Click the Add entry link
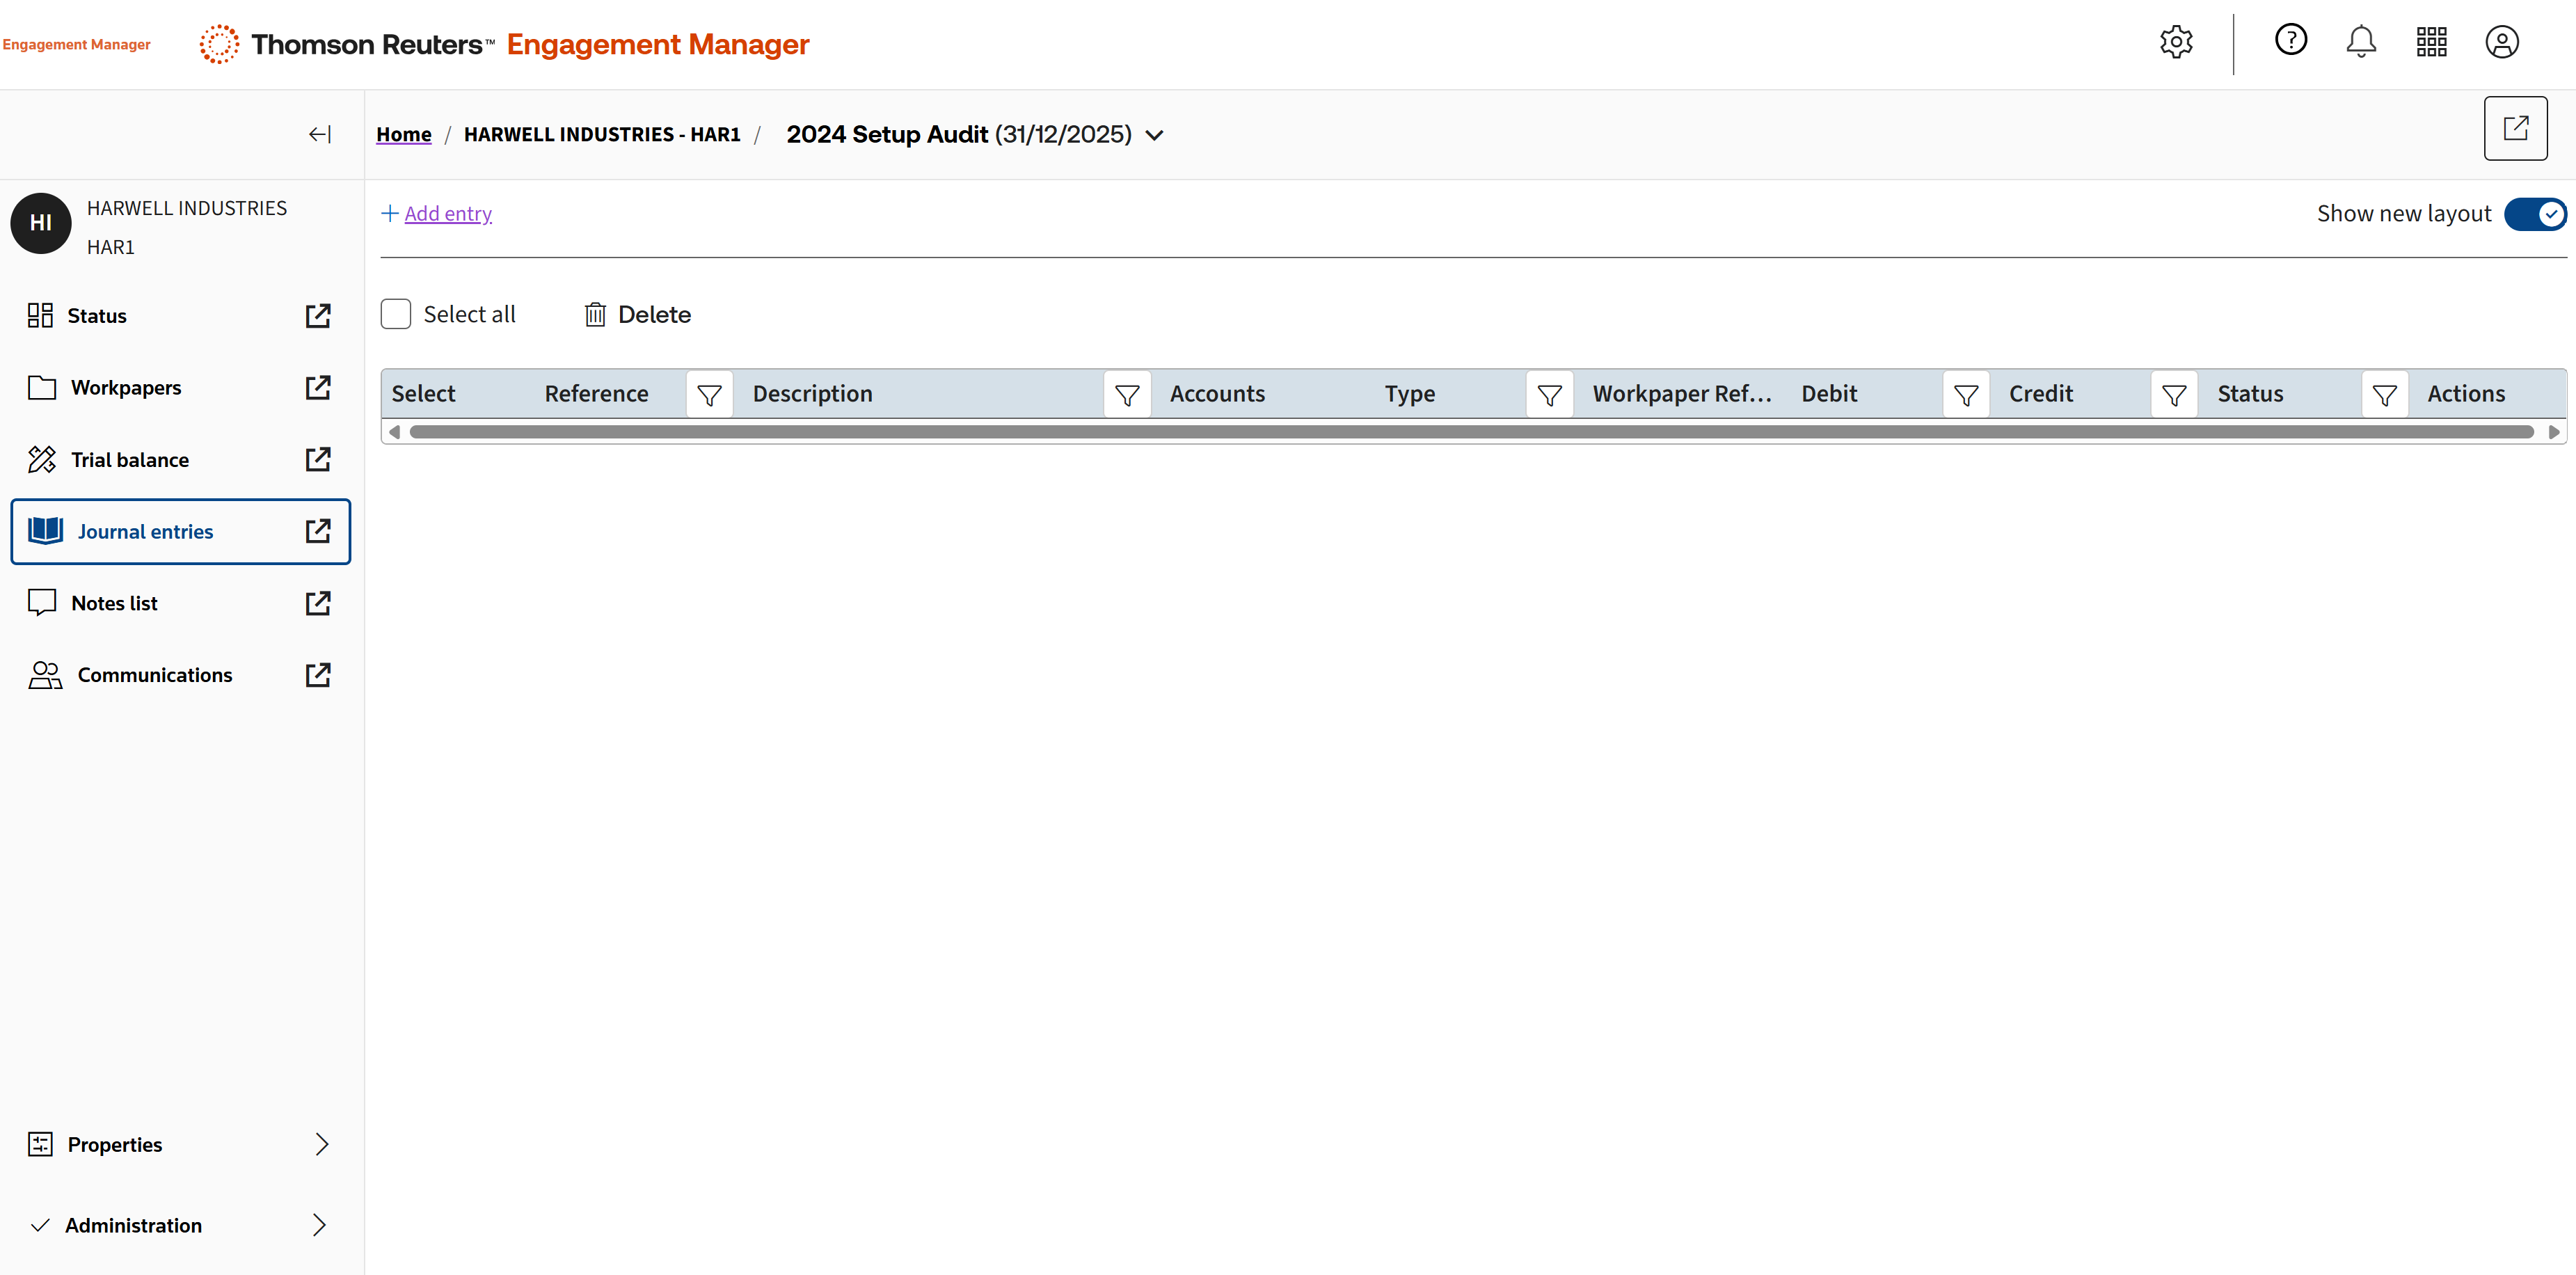 447,213
